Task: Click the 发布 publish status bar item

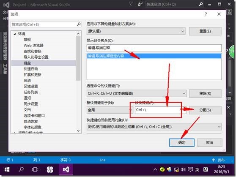Action: click(x=221, y=160)
